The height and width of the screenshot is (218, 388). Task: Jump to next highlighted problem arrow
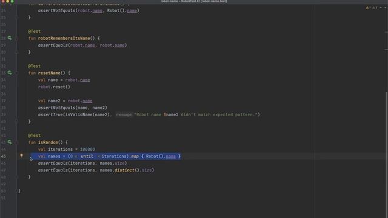click(386, 8)
